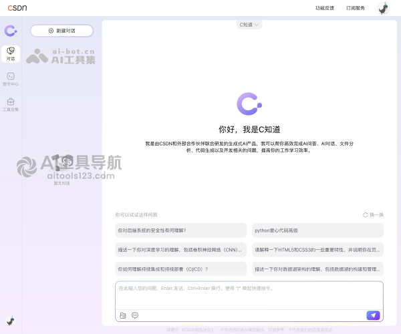Refresh suggestions with 换一换

pyautogui.click(x=373, y=214)
